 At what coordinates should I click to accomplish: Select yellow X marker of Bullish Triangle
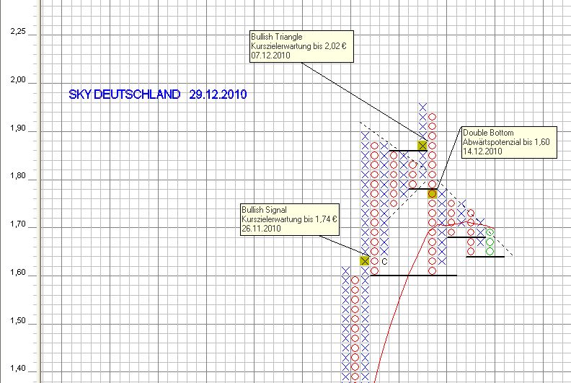tap(422, 146)
